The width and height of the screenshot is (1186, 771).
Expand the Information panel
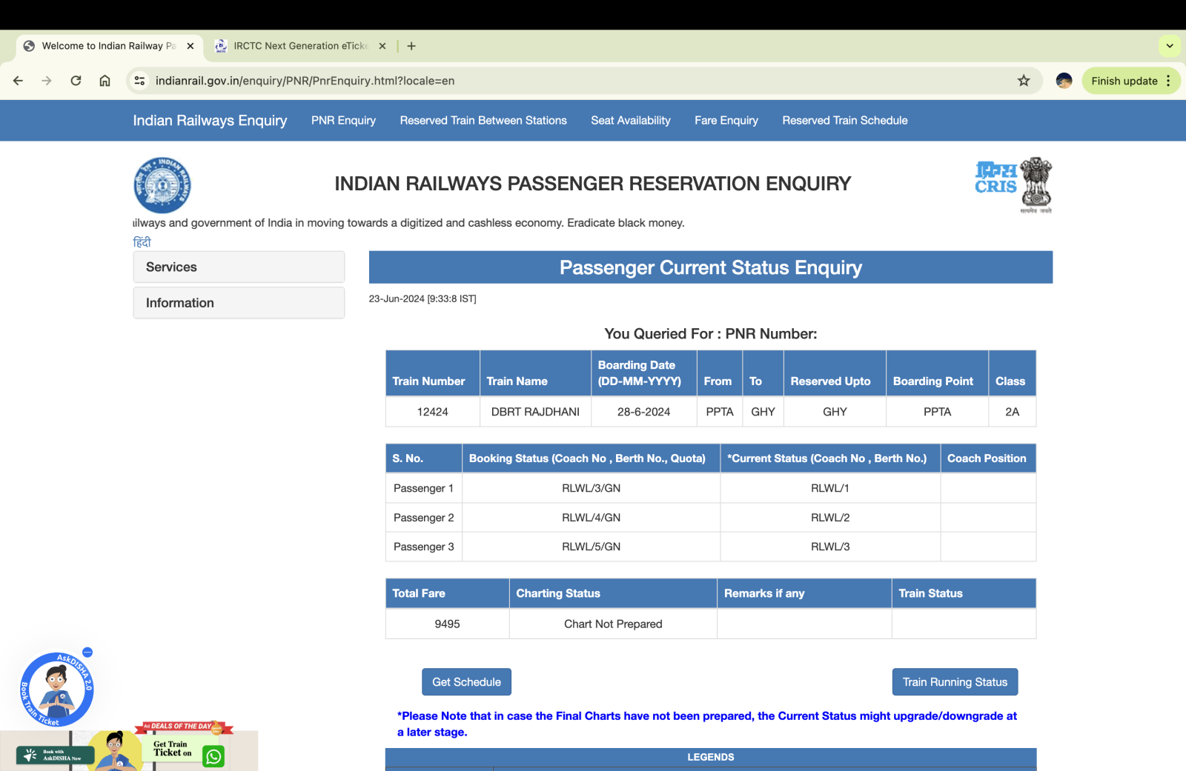(239, 303)
